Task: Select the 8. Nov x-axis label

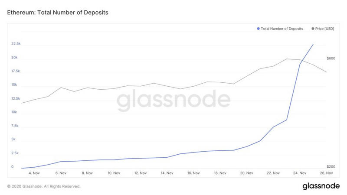Action: point(87,173)
